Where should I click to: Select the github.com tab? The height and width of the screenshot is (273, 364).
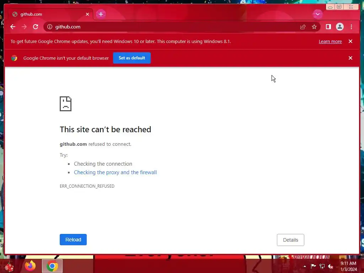point(50,14)
